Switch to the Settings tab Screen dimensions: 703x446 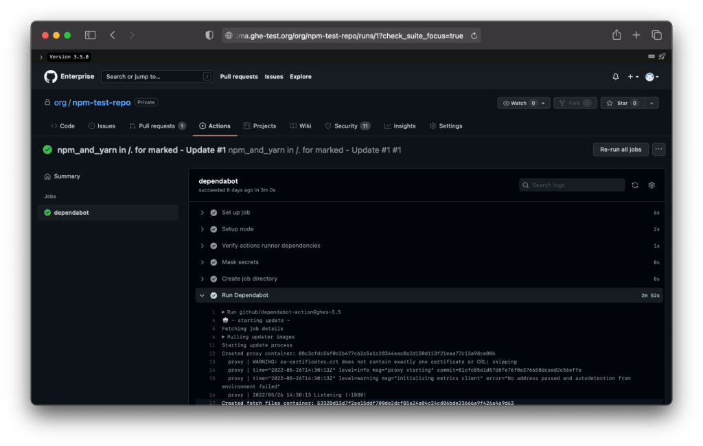(x=446, y=126)
